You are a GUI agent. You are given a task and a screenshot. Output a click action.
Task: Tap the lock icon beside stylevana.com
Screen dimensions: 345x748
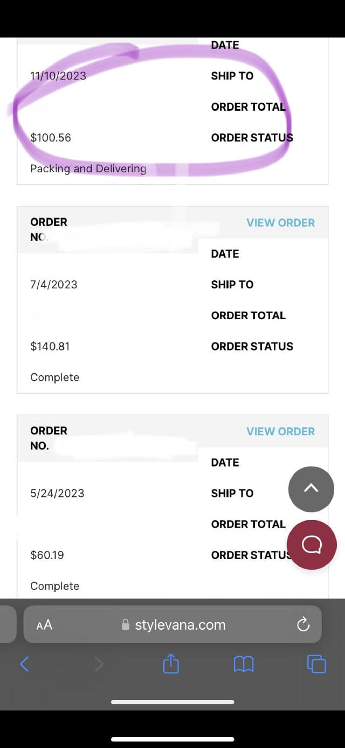point(126,625)
